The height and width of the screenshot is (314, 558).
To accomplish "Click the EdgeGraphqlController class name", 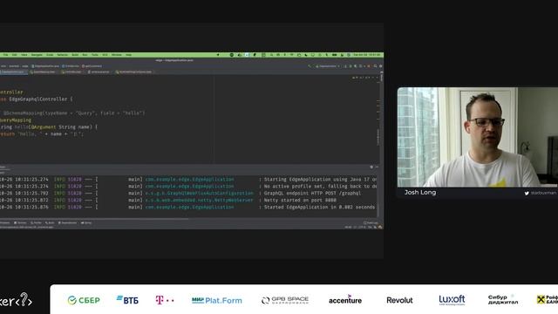I will (38, 99).
